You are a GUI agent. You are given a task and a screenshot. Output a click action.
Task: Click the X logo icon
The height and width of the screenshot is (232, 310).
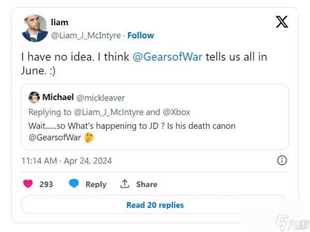tap(282, 22)
